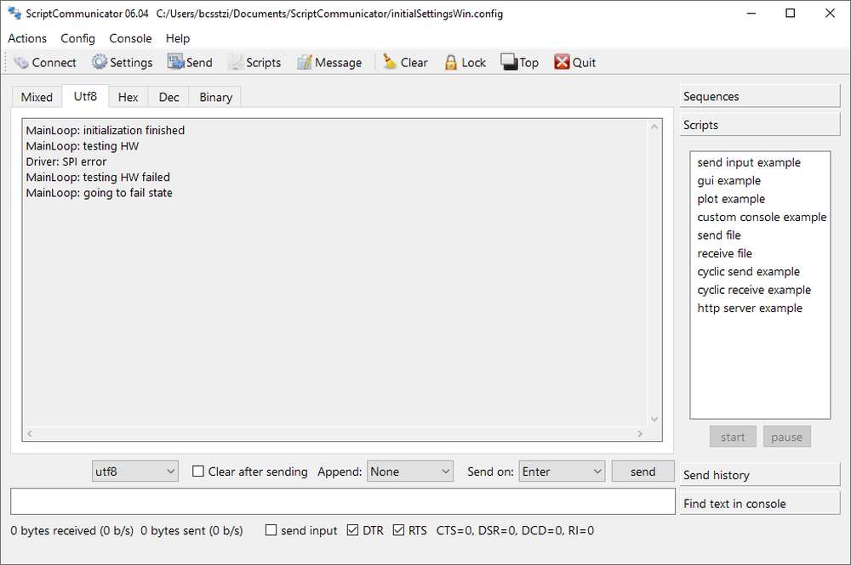This screenshot has height=565, width=851.
Task: Open the Actions menu
Action: pos(27,38)
